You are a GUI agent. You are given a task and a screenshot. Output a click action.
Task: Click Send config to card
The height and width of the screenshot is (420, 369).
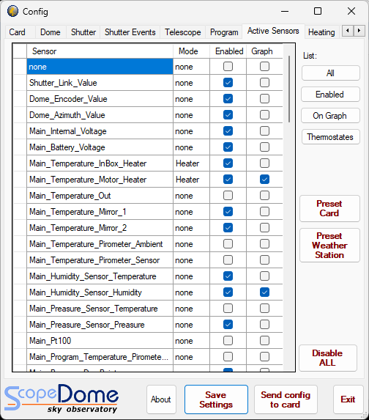[286, 399]
